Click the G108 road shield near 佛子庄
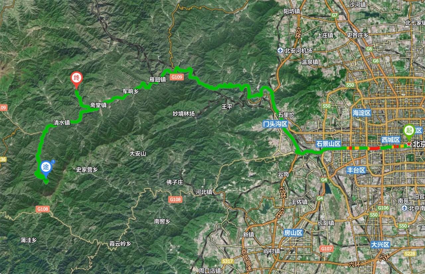 click(x=175, y=199)
